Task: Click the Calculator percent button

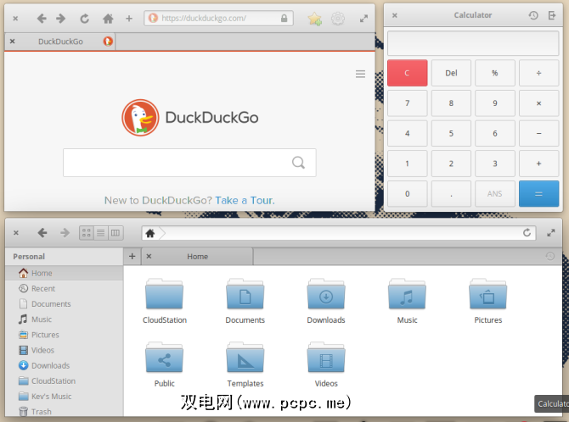Action: 495,73
